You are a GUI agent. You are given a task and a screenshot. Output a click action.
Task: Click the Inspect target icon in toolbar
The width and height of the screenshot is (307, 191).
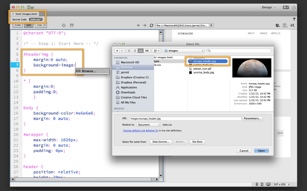[x=64, y=25]
